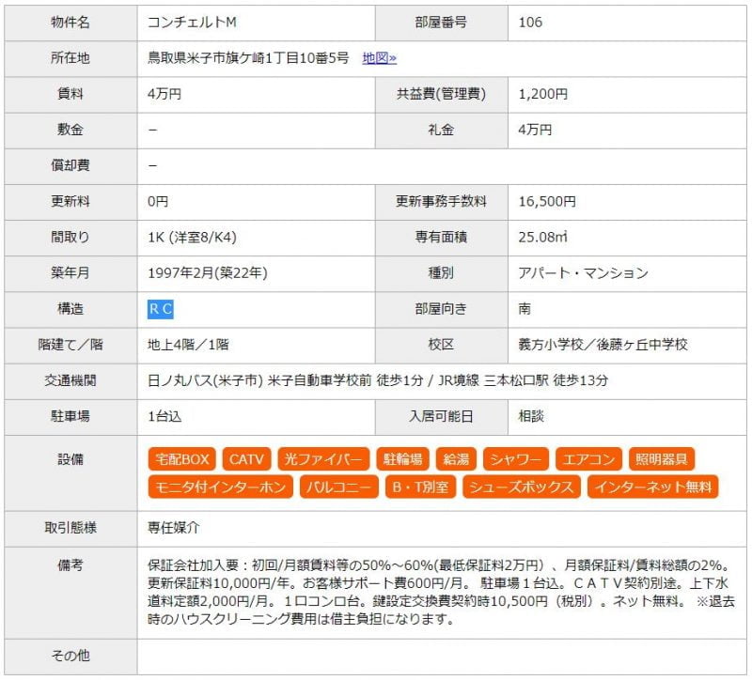Click the 備考 remarks paragraph
The height and width of the screenshot is (680, 752).
[x=440, y=592]
